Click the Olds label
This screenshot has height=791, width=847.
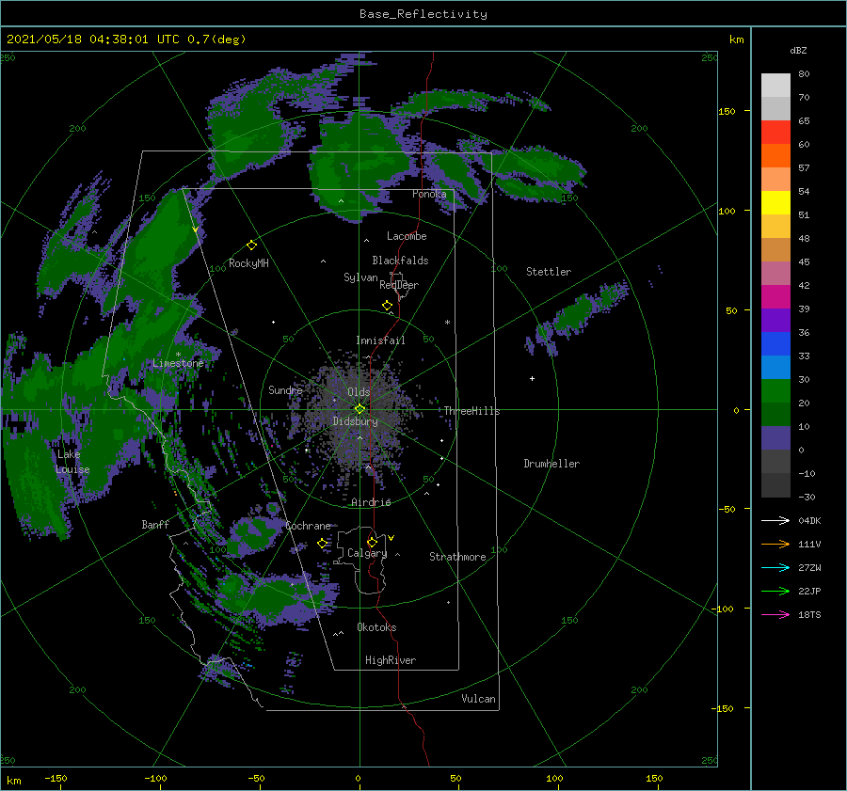tap(359, 392)
